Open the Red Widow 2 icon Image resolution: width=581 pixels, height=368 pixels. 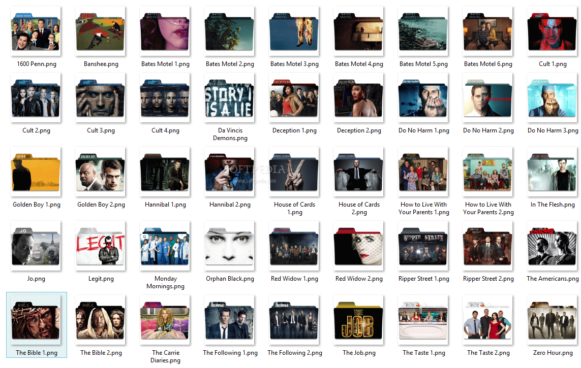tap(359, 246)
